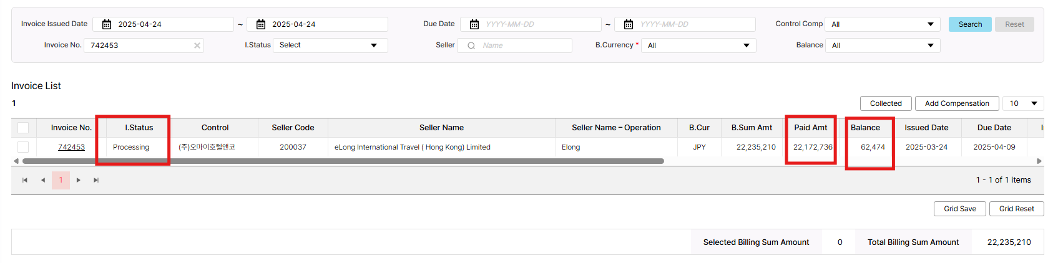Sort by the Seller Name column header
This screenshot has width=1053, height=263.
[x=441, y=128]
